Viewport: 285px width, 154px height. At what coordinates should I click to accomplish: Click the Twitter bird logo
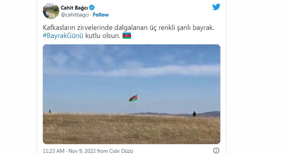(x=216, y=7)
